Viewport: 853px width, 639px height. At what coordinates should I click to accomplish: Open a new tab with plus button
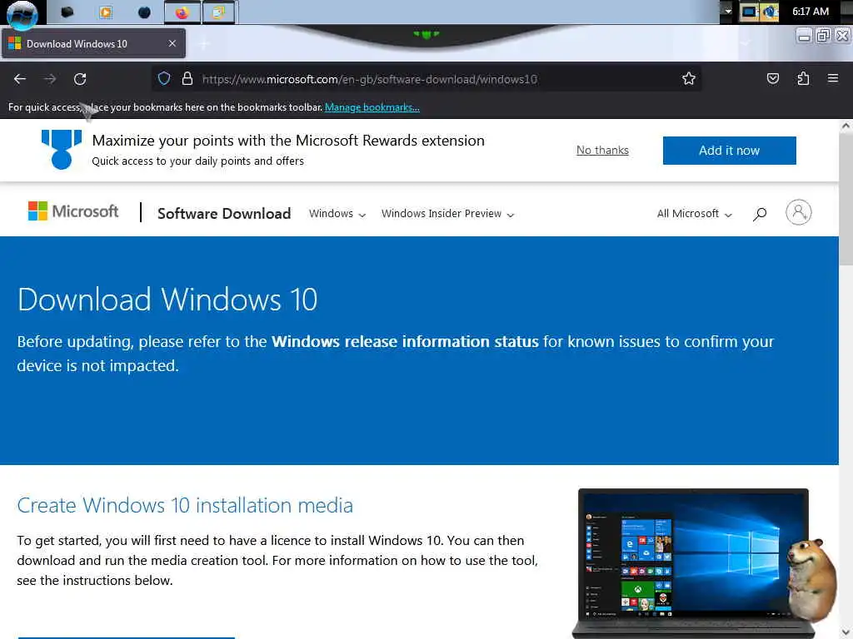point(204,44)
